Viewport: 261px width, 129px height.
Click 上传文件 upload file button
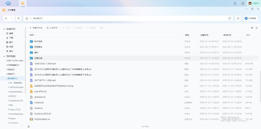pyautogui.click(x=52, y=28)
